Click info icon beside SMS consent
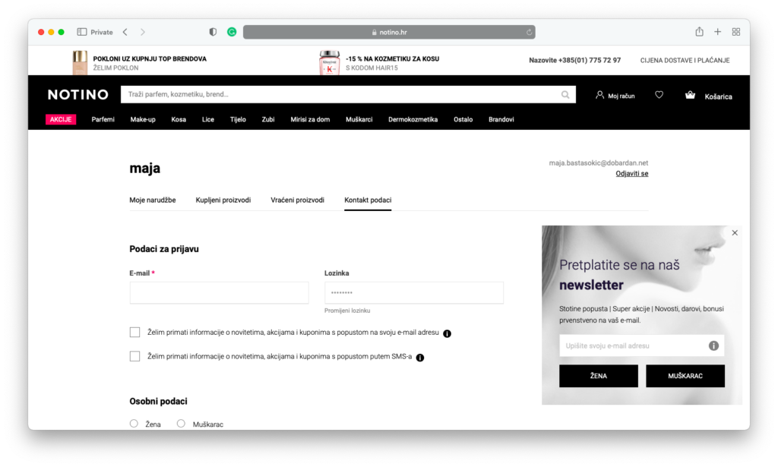778x467 pixels. pos(420,358)
